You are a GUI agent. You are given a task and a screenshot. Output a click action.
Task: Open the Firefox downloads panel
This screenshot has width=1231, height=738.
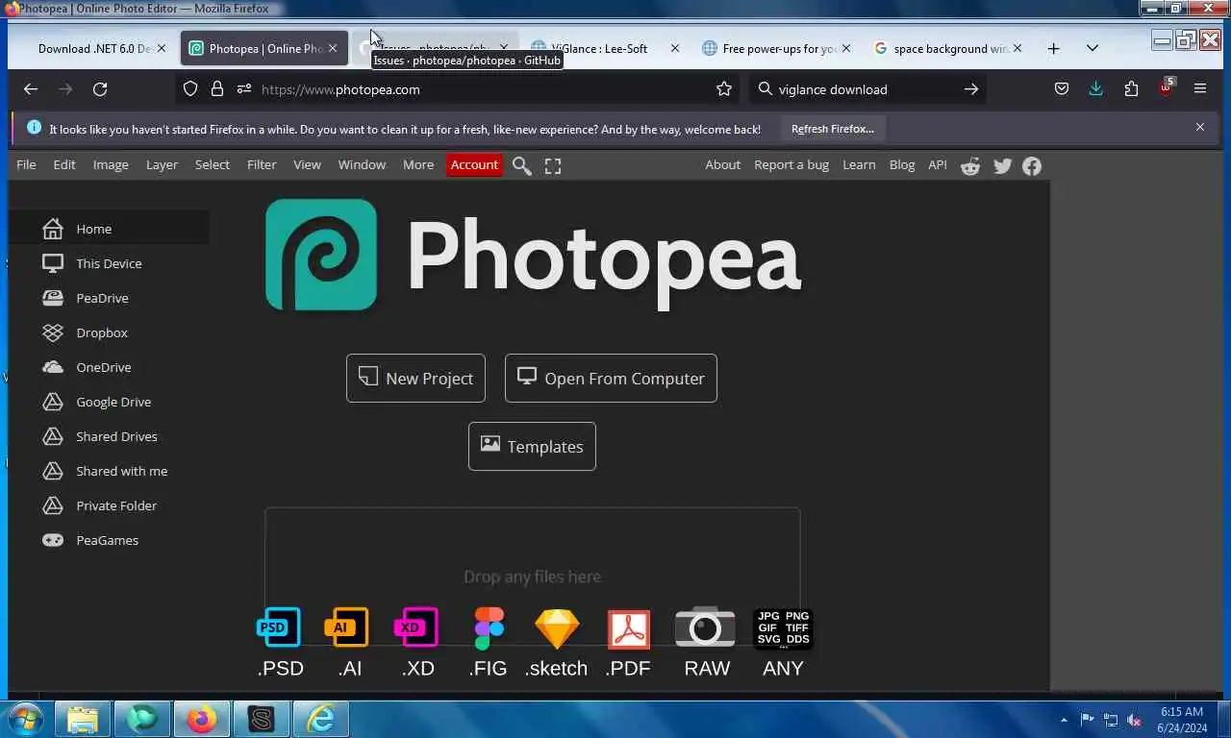(x=1095, y=88)
